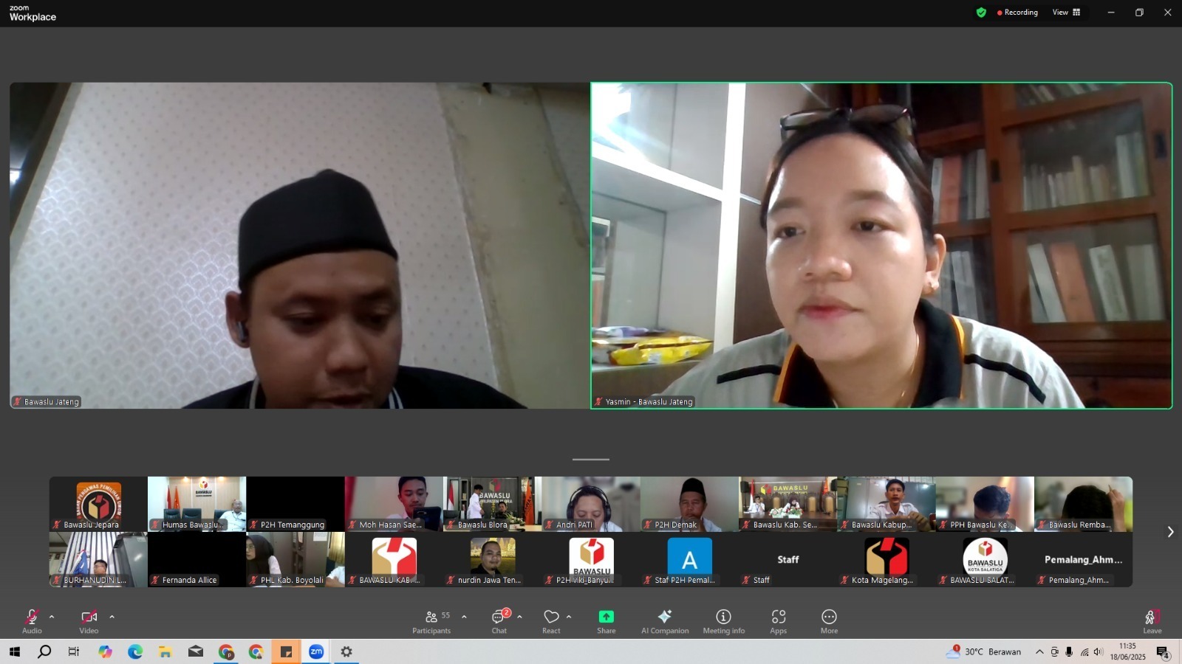The height and width of the screenshot is (664, 1182).
Task: Expand the React options chevron
Action: [x=567, y=617]
